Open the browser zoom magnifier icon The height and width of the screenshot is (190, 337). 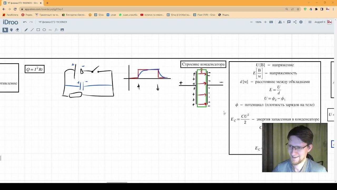[x=287, y=9]
